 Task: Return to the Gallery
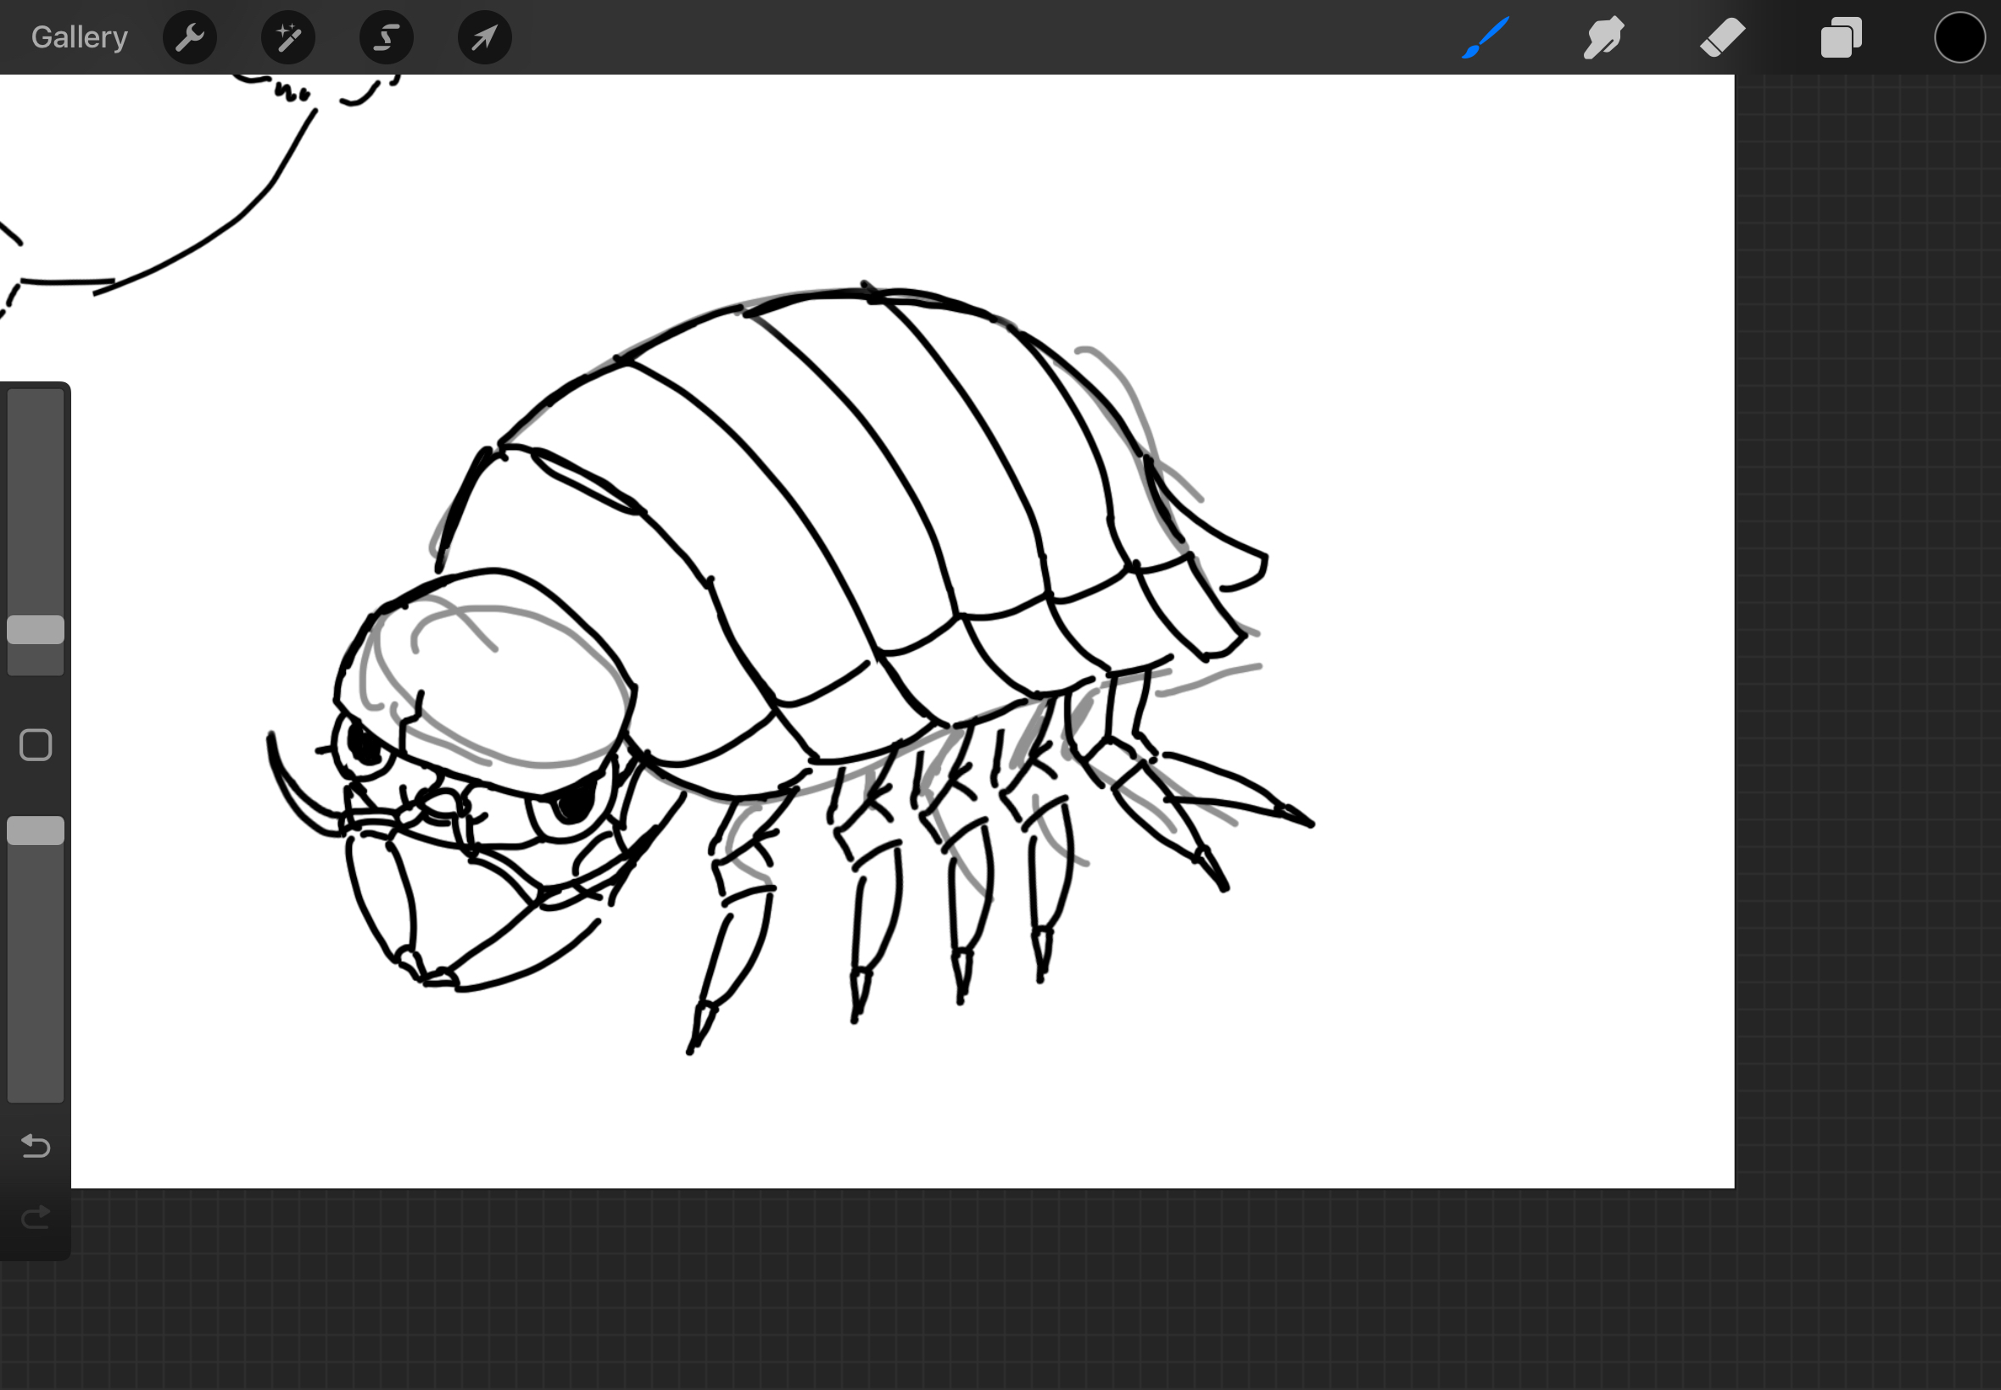[79, 37]
